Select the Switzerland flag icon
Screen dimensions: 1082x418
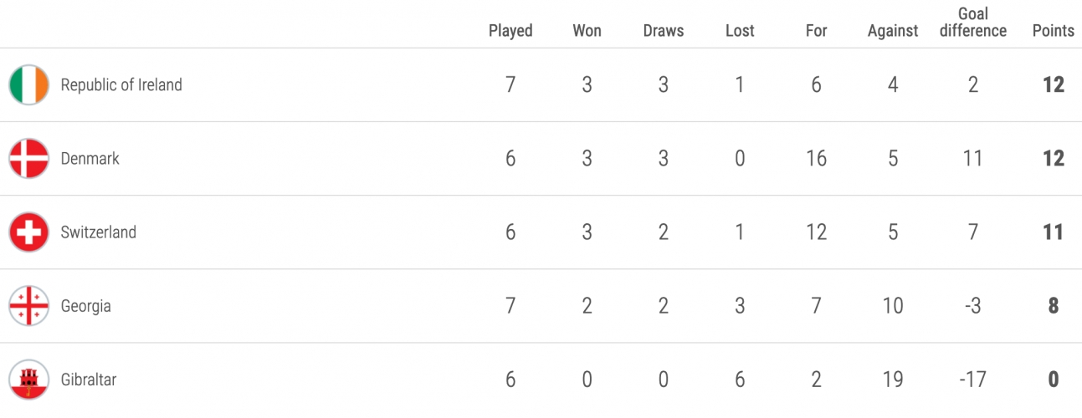point(29,232)
